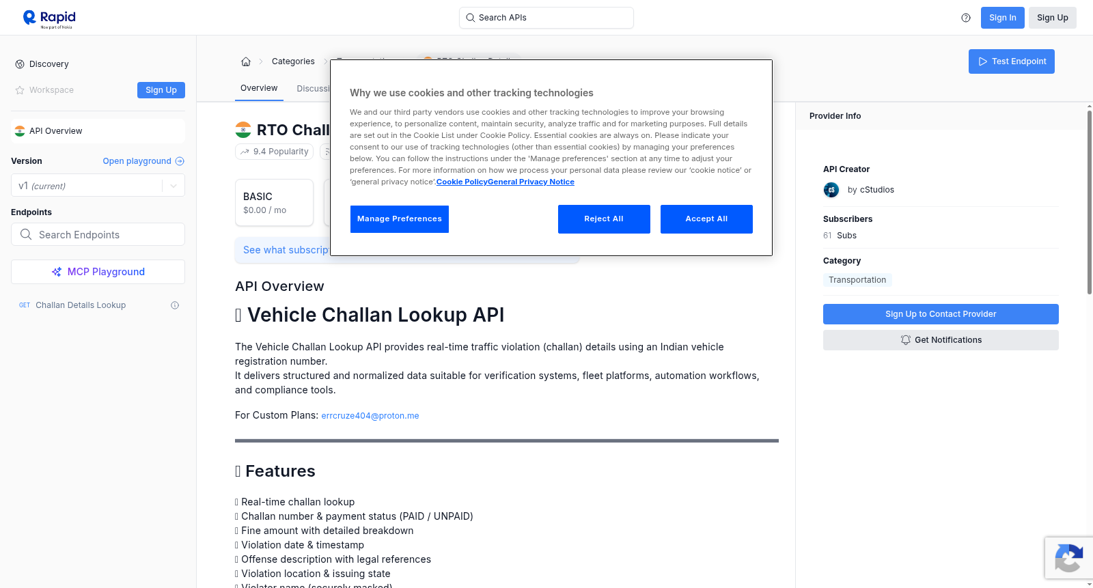The width and height of the screenshot is (1093, 588).
Task: Click the cStudios avatar icon
Action: pyautogui.click(x=831, y=190)
